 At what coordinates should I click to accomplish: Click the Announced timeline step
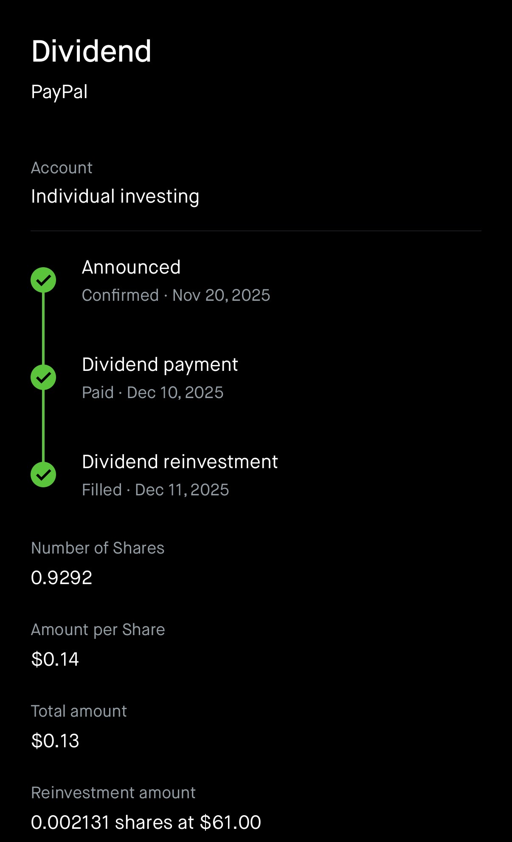tap(131, 267)
